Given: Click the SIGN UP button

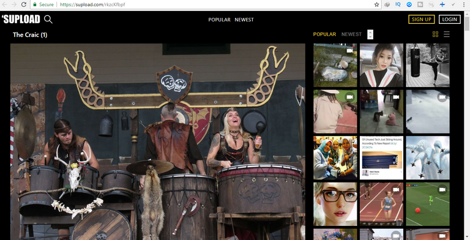Looking at the screenshot, I should (x=422, y=19).
